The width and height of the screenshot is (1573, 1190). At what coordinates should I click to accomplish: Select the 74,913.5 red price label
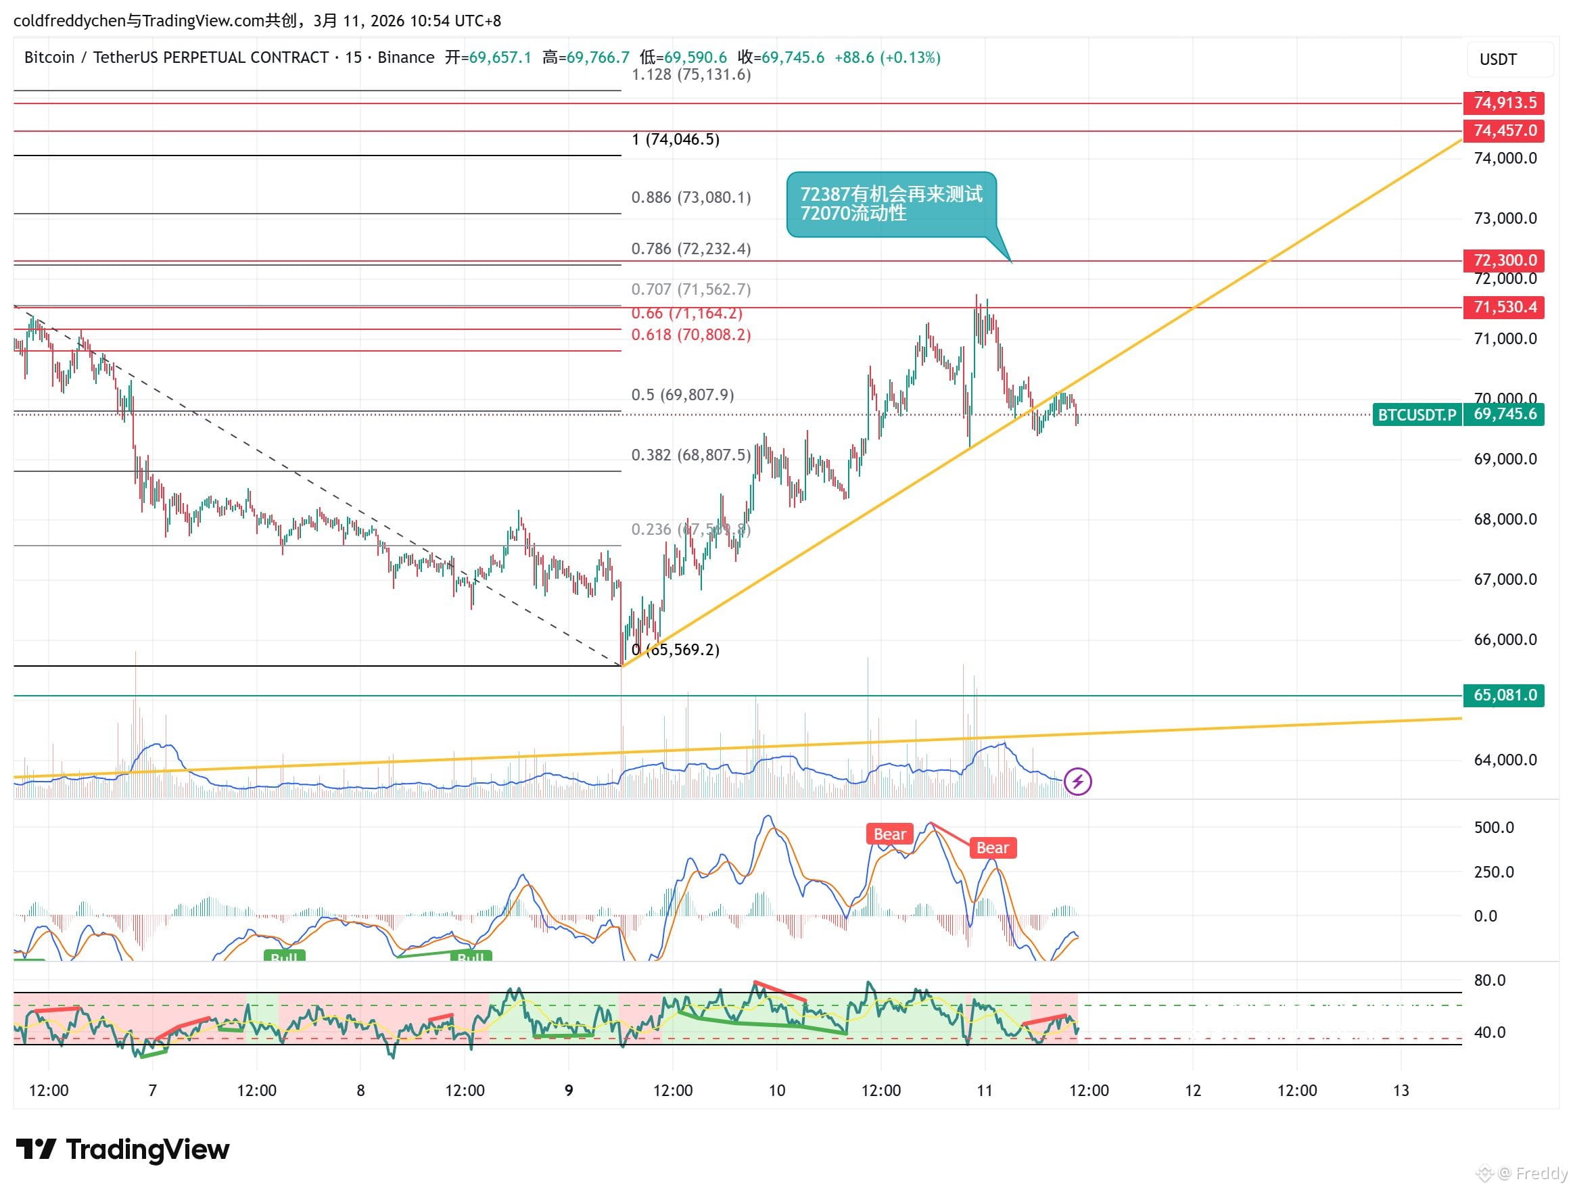pos(1504,103)
